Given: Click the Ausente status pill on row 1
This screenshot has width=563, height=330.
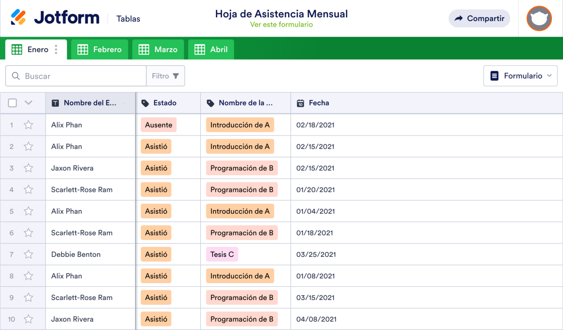Looking at the screenshot, I should 159,125.
